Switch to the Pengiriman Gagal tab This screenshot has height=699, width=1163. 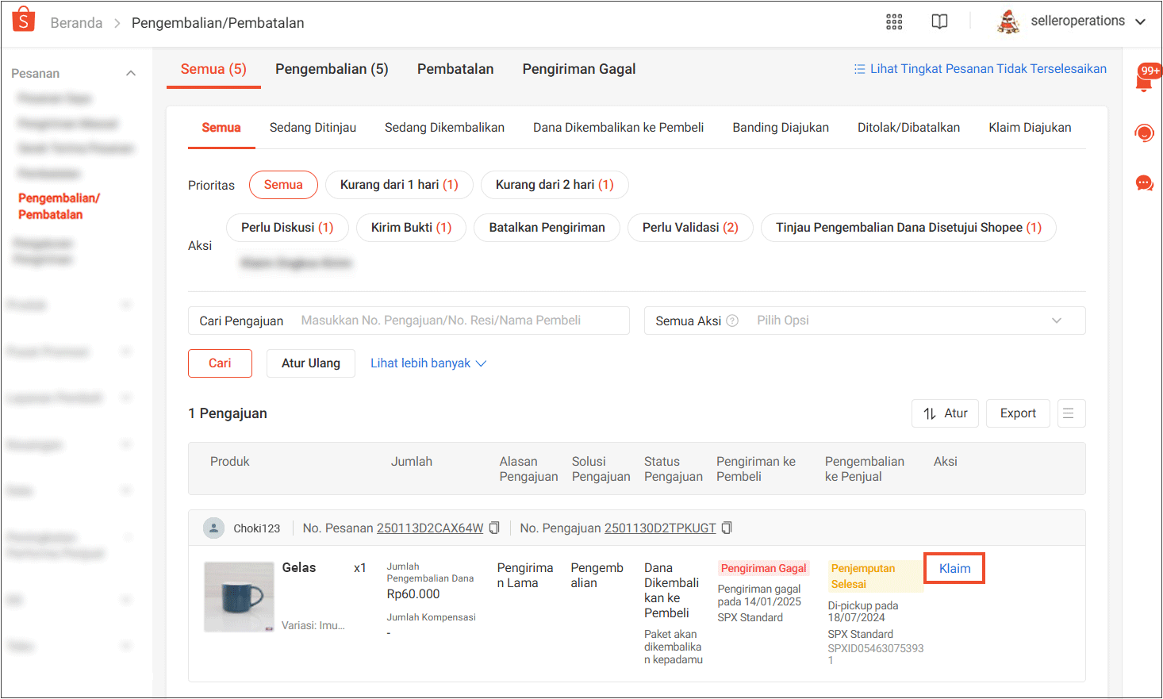click(578, 69)
